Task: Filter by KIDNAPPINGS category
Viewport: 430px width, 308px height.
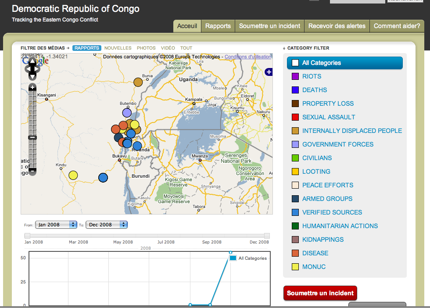Action: (323, 240)
